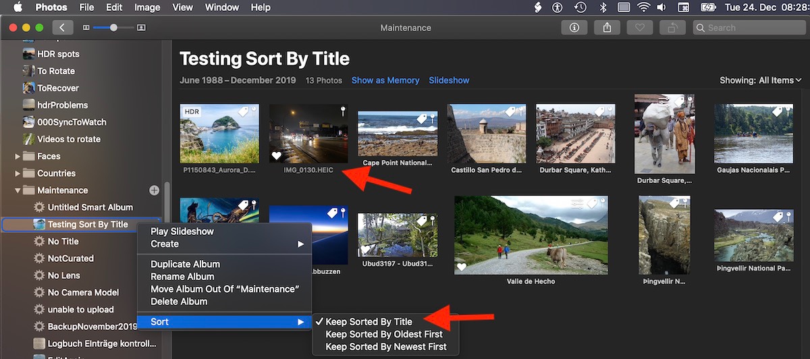Viewport: 810px width, 359px height.
Task: Add new album with Maintenance plus icon
Action: (154, 190)
